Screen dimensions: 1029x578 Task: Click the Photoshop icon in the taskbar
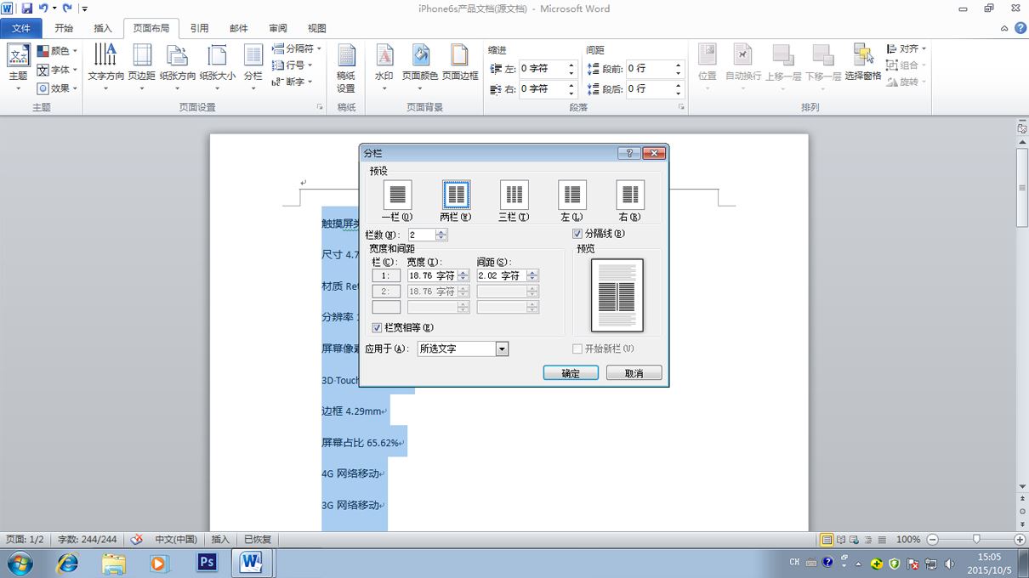pos(207,562)
